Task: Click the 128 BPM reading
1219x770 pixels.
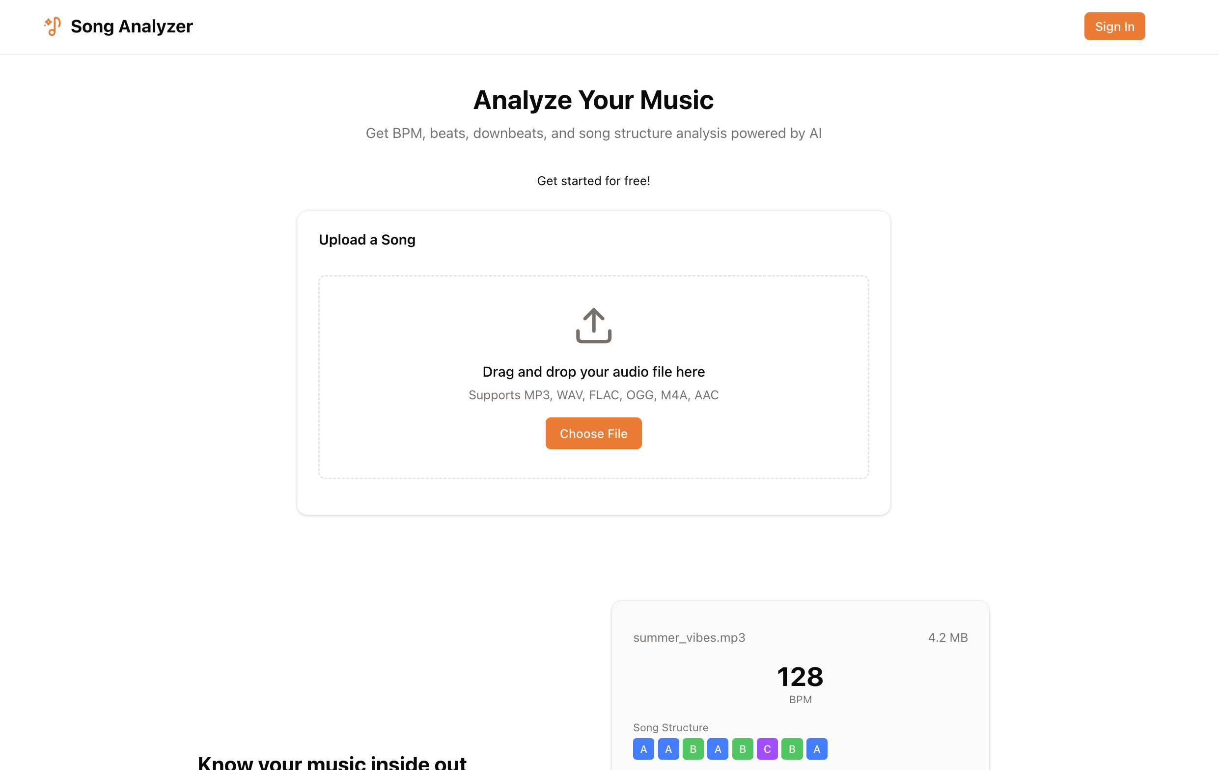Action: coord(800,676)
